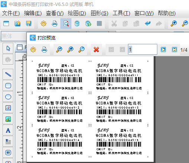
Task: Save the current label document
Action: (29, 23)
